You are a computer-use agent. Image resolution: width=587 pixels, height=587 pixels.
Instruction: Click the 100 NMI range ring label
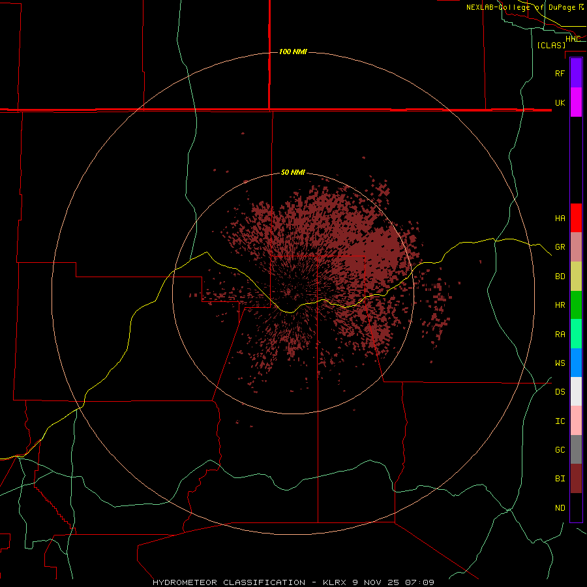tap(293, 52)
